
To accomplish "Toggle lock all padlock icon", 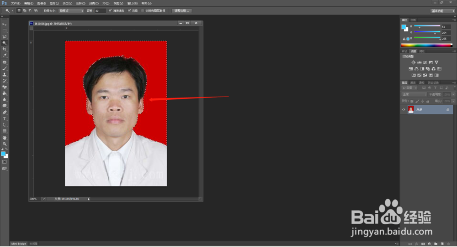I will pos(428,101).
